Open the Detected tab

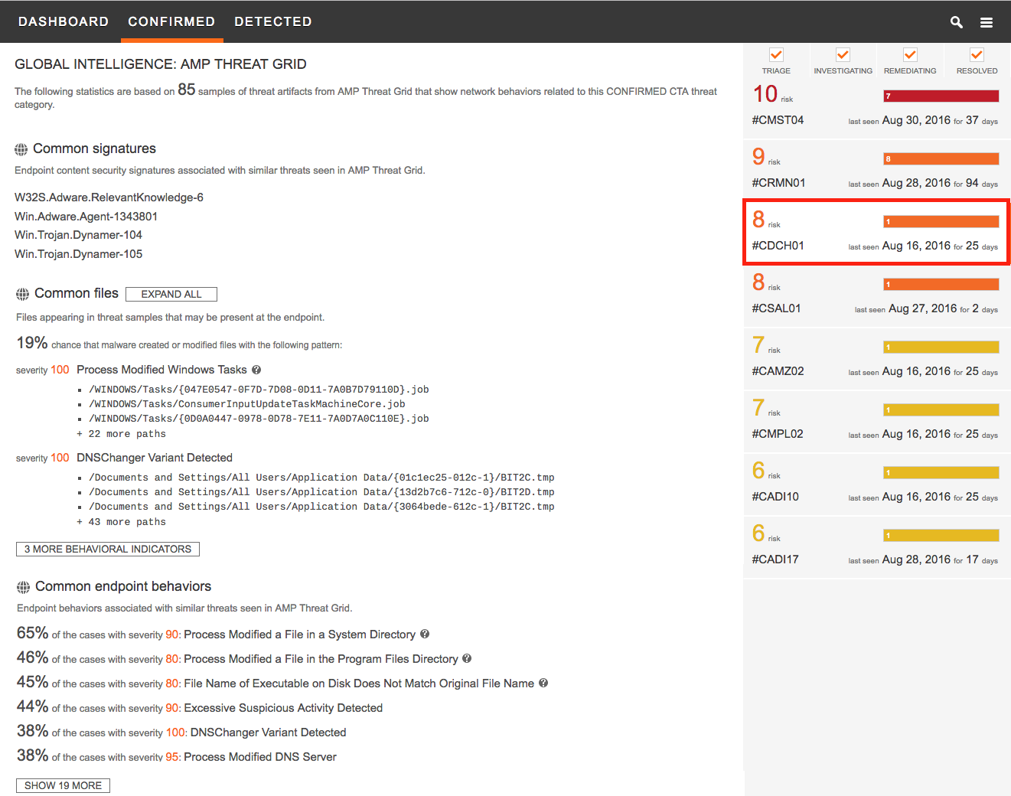pos(273,21)
